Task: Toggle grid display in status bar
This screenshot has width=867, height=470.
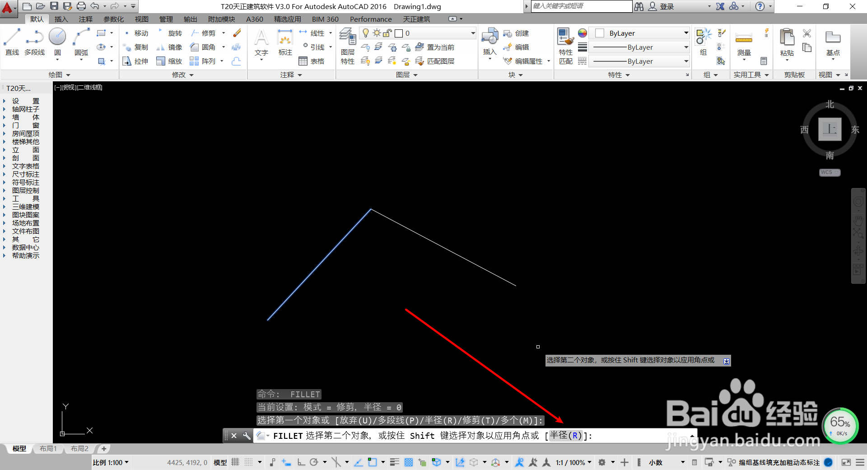Action: 235,462
